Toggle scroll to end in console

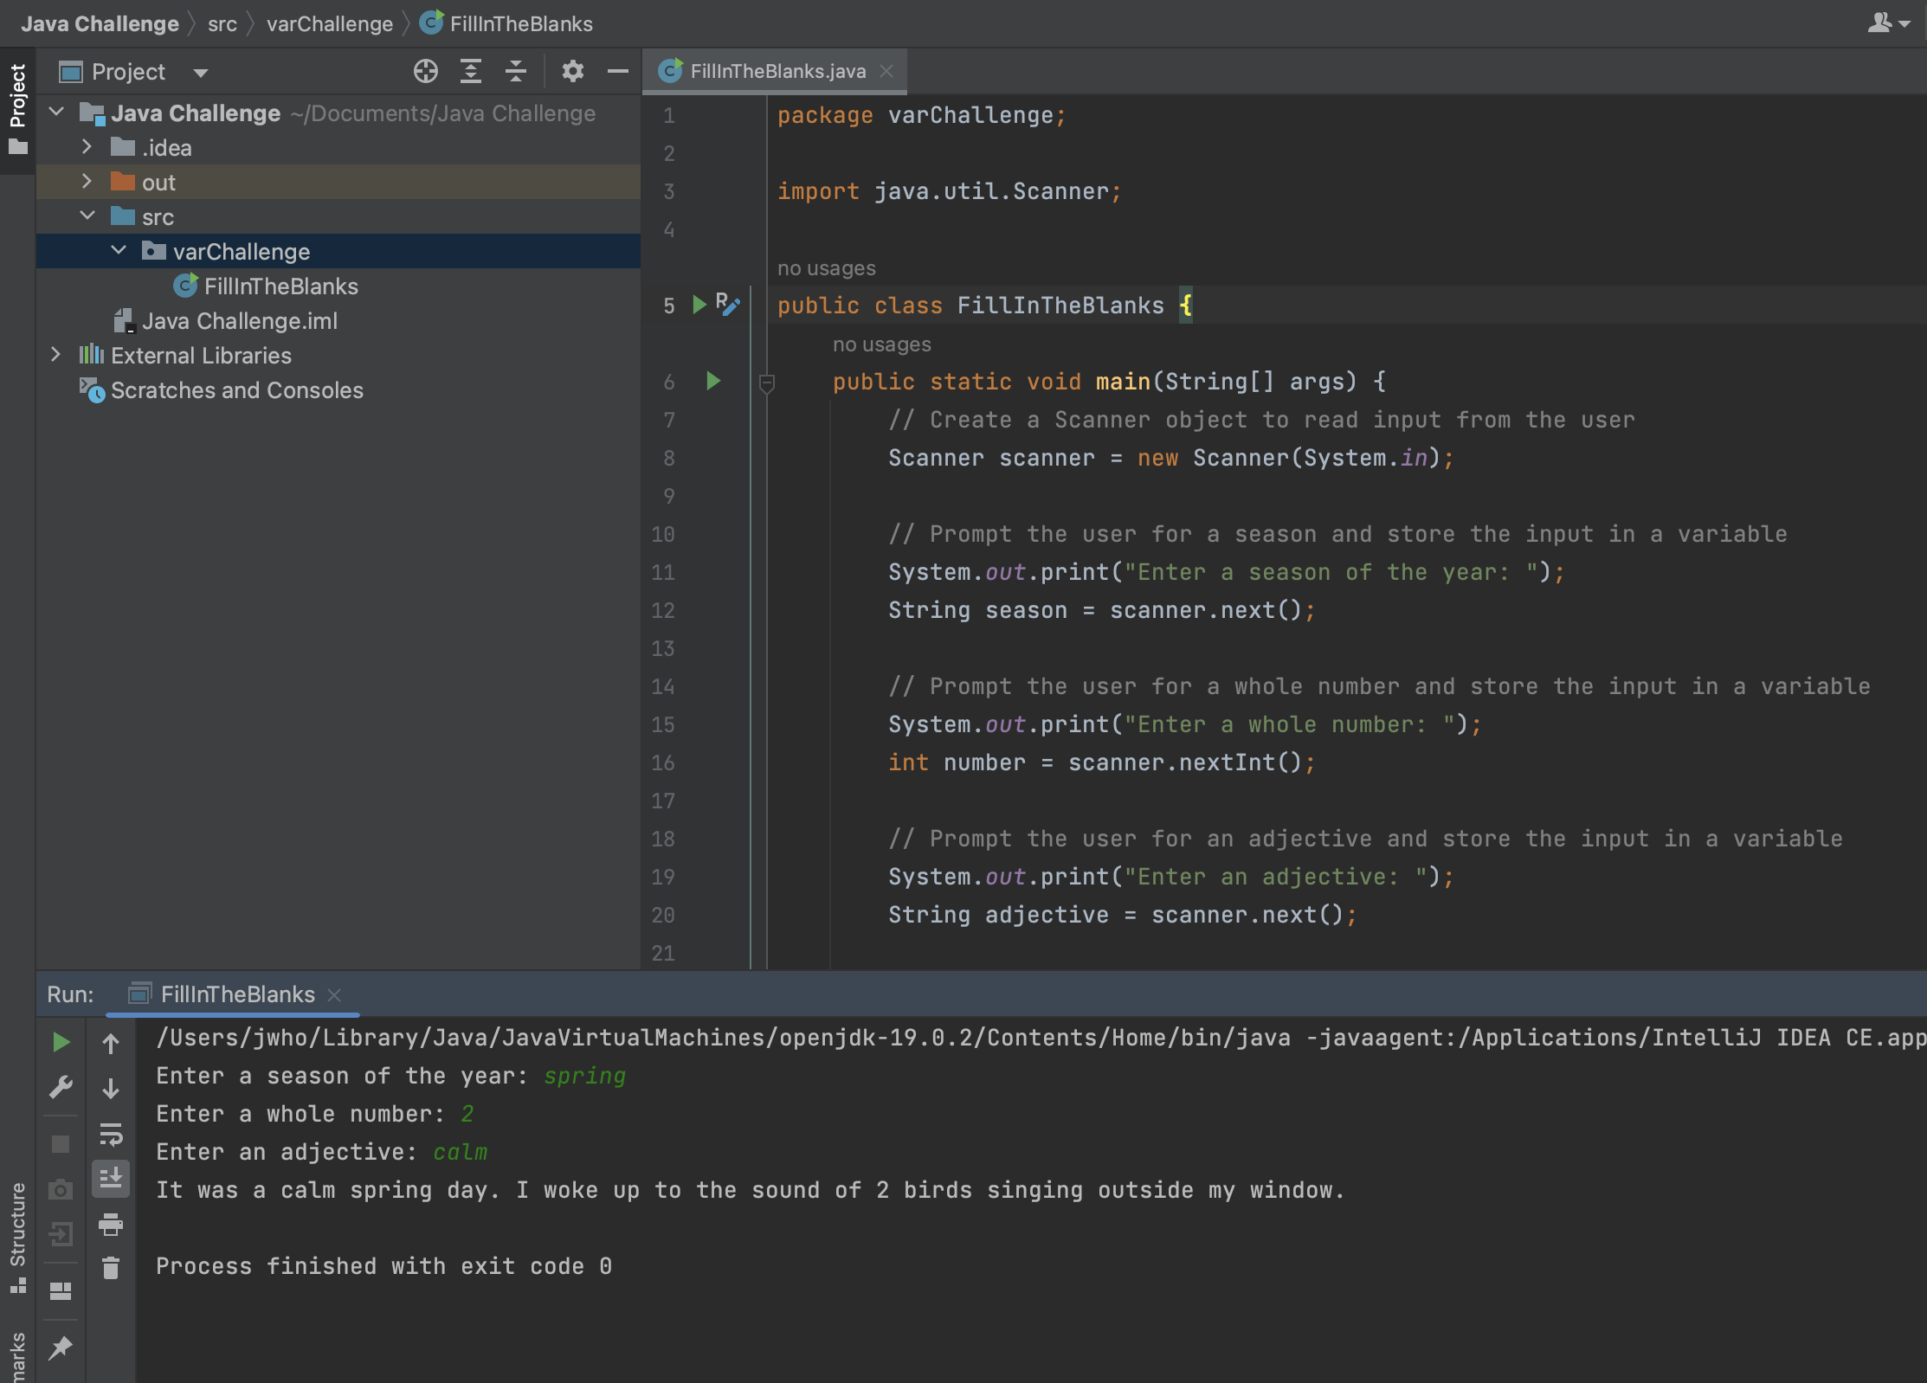[x=111, y=1179]
